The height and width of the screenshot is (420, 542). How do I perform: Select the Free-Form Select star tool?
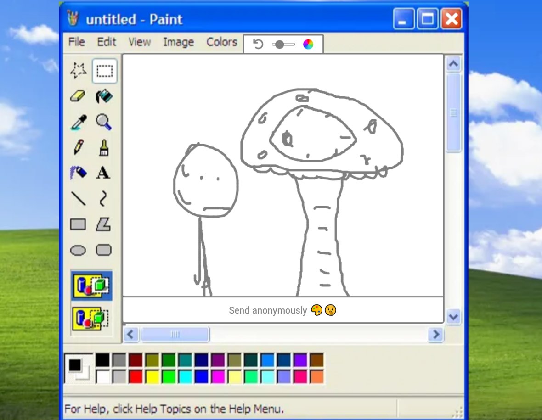[x=79, y=71]
